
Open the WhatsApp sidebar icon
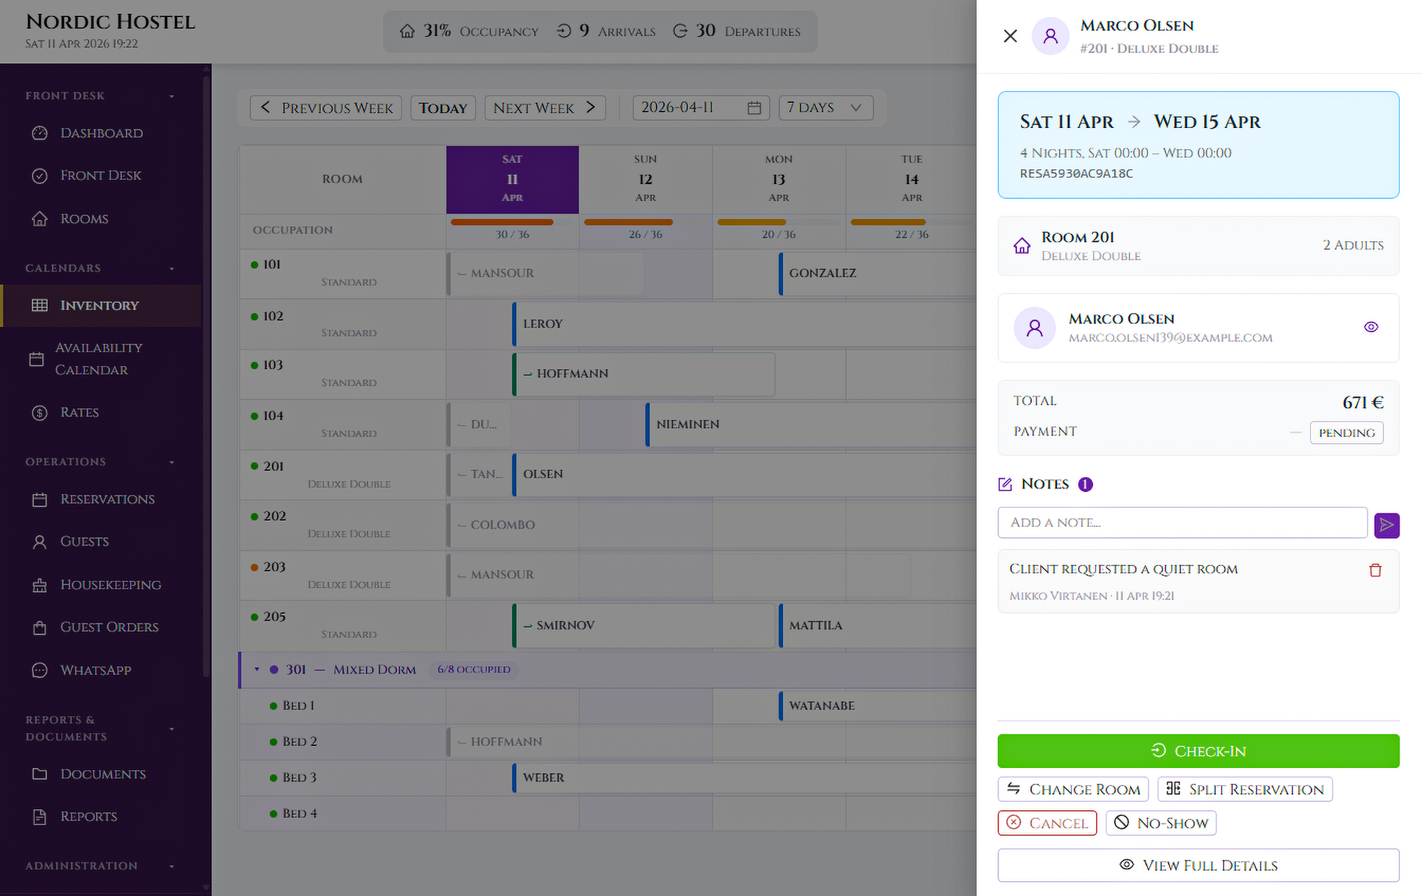[x=40, y=670]
